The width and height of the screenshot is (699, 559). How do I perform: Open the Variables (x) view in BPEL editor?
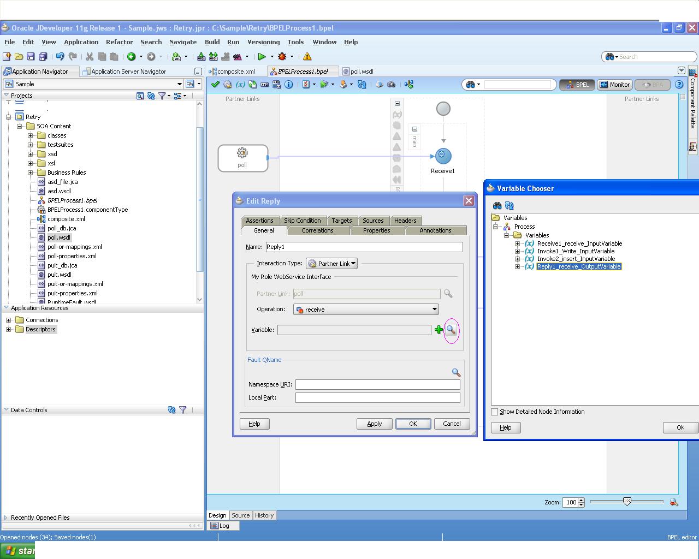[240, 84]
